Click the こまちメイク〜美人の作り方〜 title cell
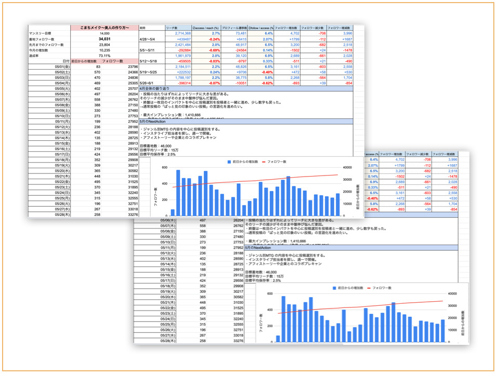The image size is (498, 376). point(104,27)
